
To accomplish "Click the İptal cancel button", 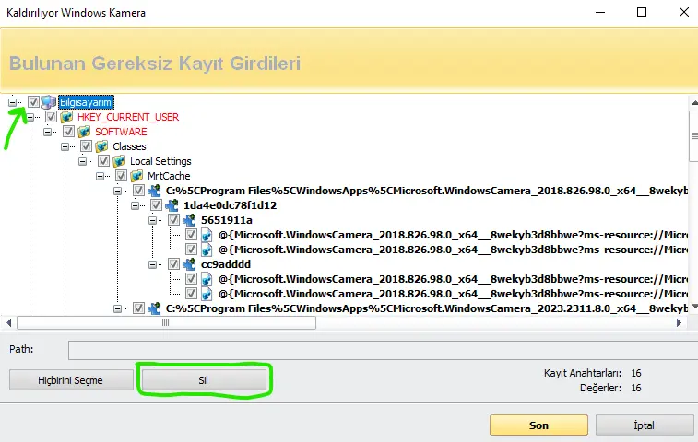I will 645,425.
